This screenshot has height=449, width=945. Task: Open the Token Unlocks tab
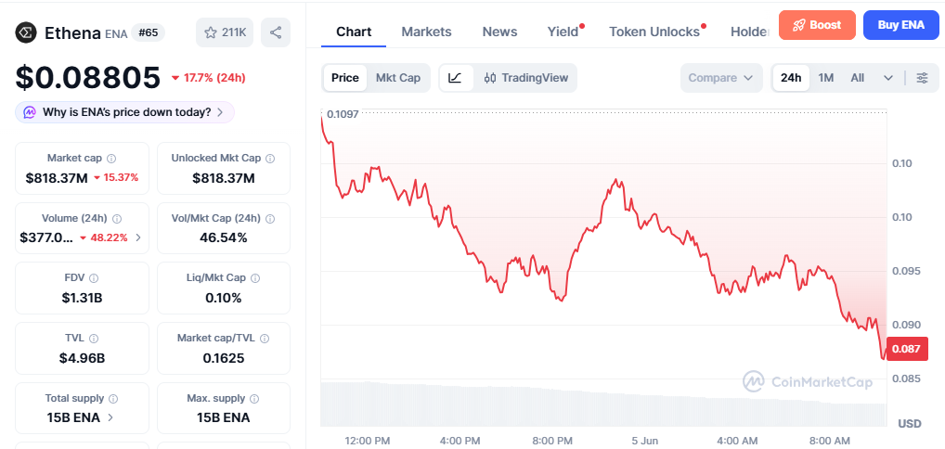tap(654, 32)
